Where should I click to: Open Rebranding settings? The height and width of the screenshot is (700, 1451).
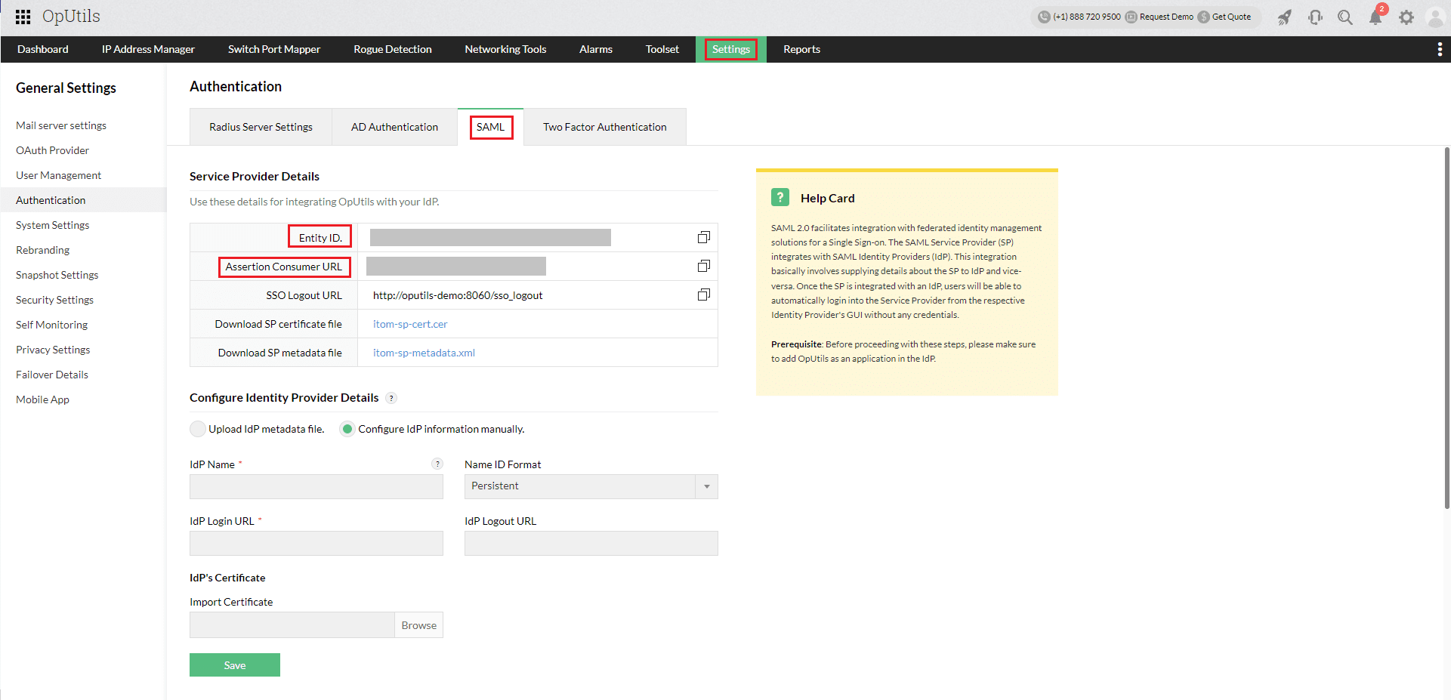[x=42, y=250]
